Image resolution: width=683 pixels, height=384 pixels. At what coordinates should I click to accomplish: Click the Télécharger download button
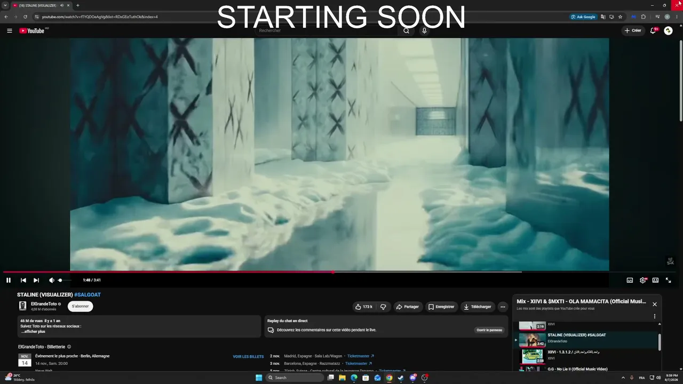478,307
